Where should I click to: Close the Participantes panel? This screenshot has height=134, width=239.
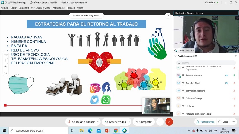pos(236,56)
